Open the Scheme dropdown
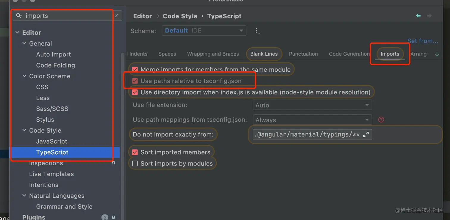This screenshot has height=220, width=450. click(204, 31)
